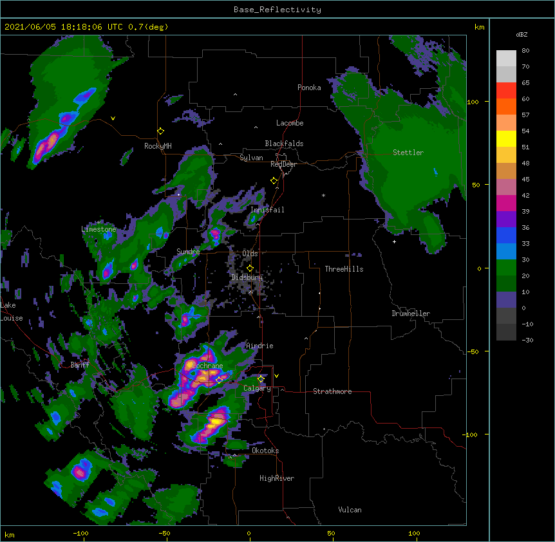Click the Vulcan city label
The height and width of the screenshot is (542, 555).
(350, 510)
